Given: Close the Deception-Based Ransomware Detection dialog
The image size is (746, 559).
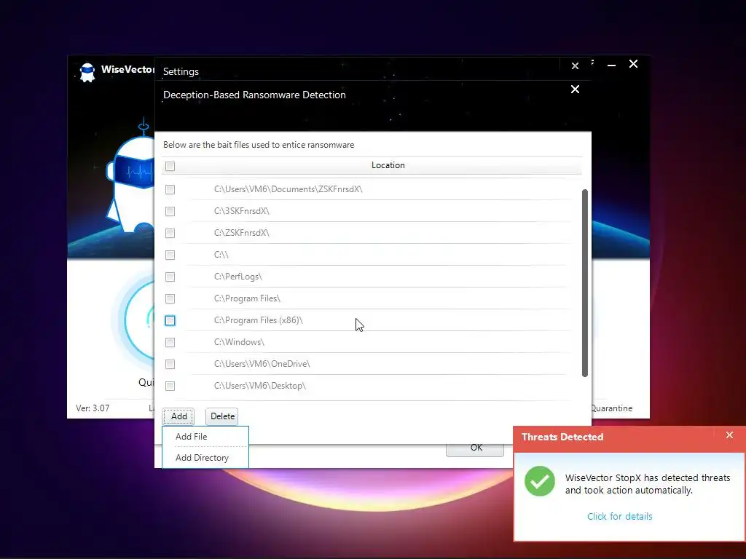Looking at the screenshot, I should [575, 90].
